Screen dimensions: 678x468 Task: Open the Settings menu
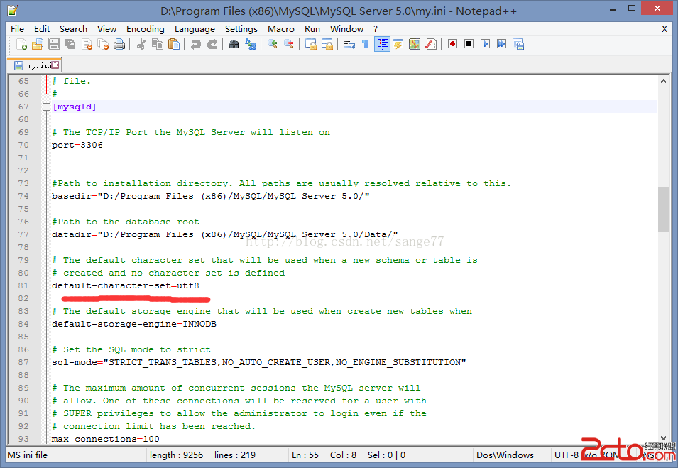(241, 29)
